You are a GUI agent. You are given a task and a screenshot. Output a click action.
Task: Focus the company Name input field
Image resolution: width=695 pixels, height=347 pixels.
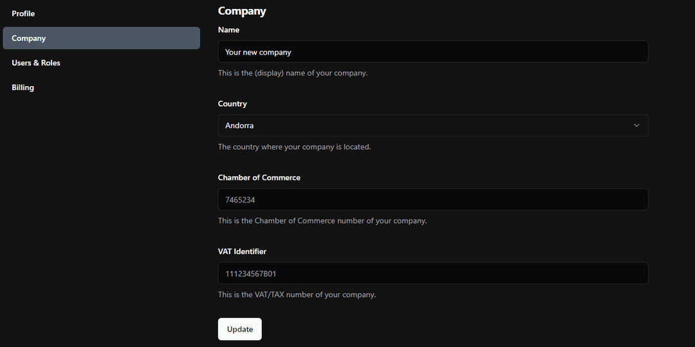pos(432,52)
